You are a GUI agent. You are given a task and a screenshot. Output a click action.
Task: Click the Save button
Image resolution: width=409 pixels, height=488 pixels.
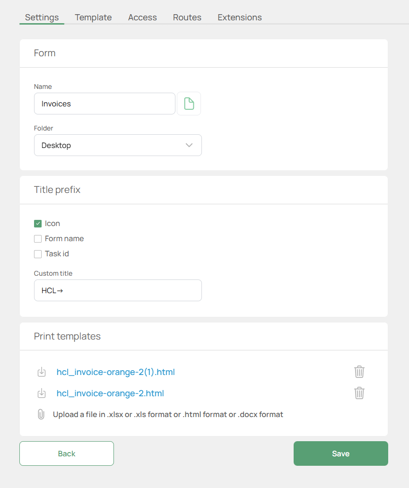tap(340, 453)
